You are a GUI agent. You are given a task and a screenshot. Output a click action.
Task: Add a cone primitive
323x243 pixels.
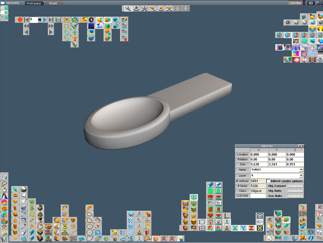(15, 220)
